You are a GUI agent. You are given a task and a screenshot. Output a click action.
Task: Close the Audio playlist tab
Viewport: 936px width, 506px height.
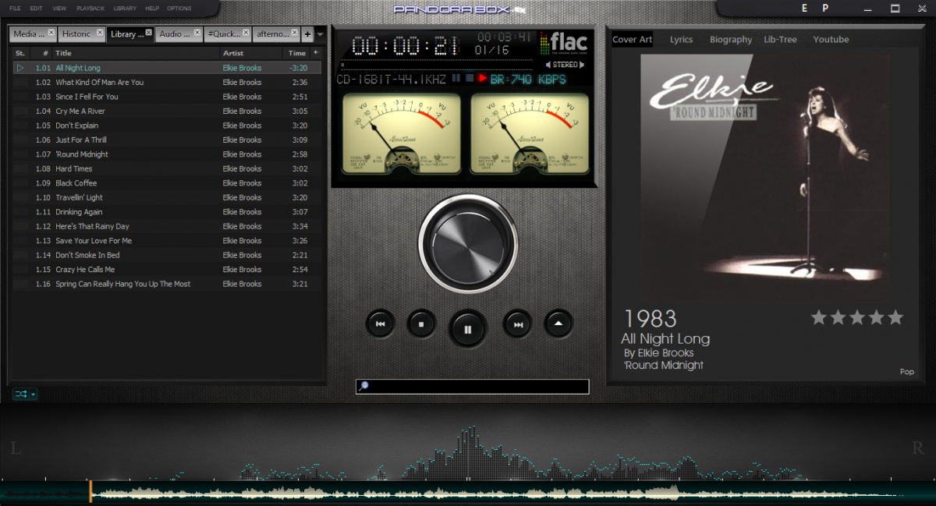tap(198, 33)
